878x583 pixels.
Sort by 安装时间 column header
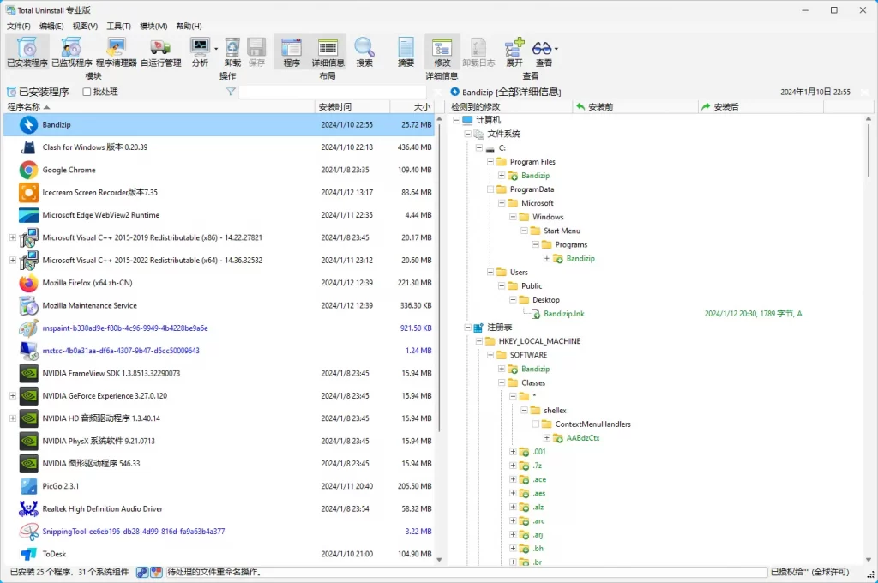pos(352,107)
